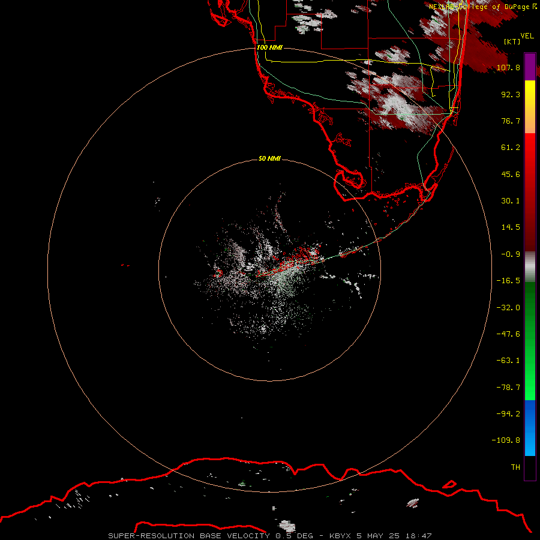Pick the yellow-orange segment of color bar
The image size is (540, 540).
tap(530, 107)
